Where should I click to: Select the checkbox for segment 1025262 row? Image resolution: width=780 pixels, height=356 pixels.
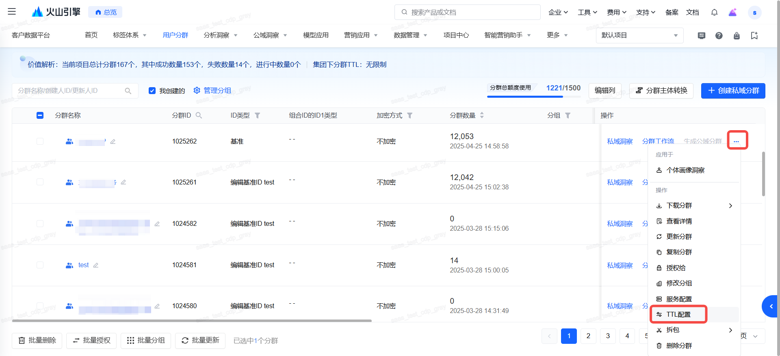click(x=40, y=141)
